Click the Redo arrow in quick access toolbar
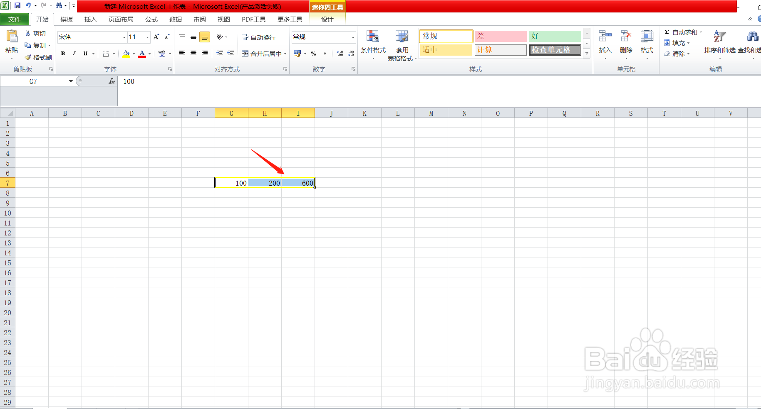This screenshot has width=761, height=409. click(x=43, y=5)
